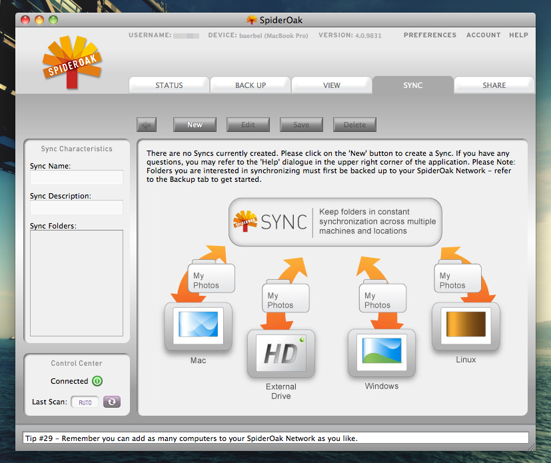Click the large 'SYNC' banner word

284,222
